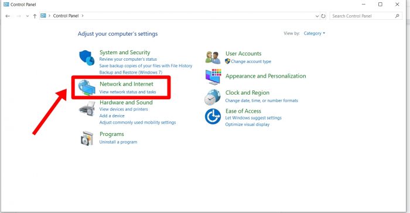Open Clock and Region category
Image resolution: width=410 pixels, height=213 pixels.
tap(247, 93)
